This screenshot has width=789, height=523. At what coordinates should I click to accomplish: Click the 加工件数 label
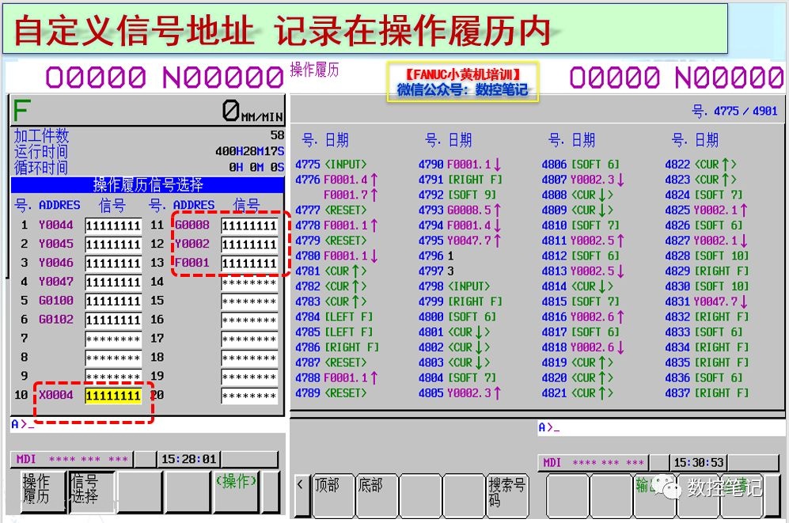tap(41, 135)
